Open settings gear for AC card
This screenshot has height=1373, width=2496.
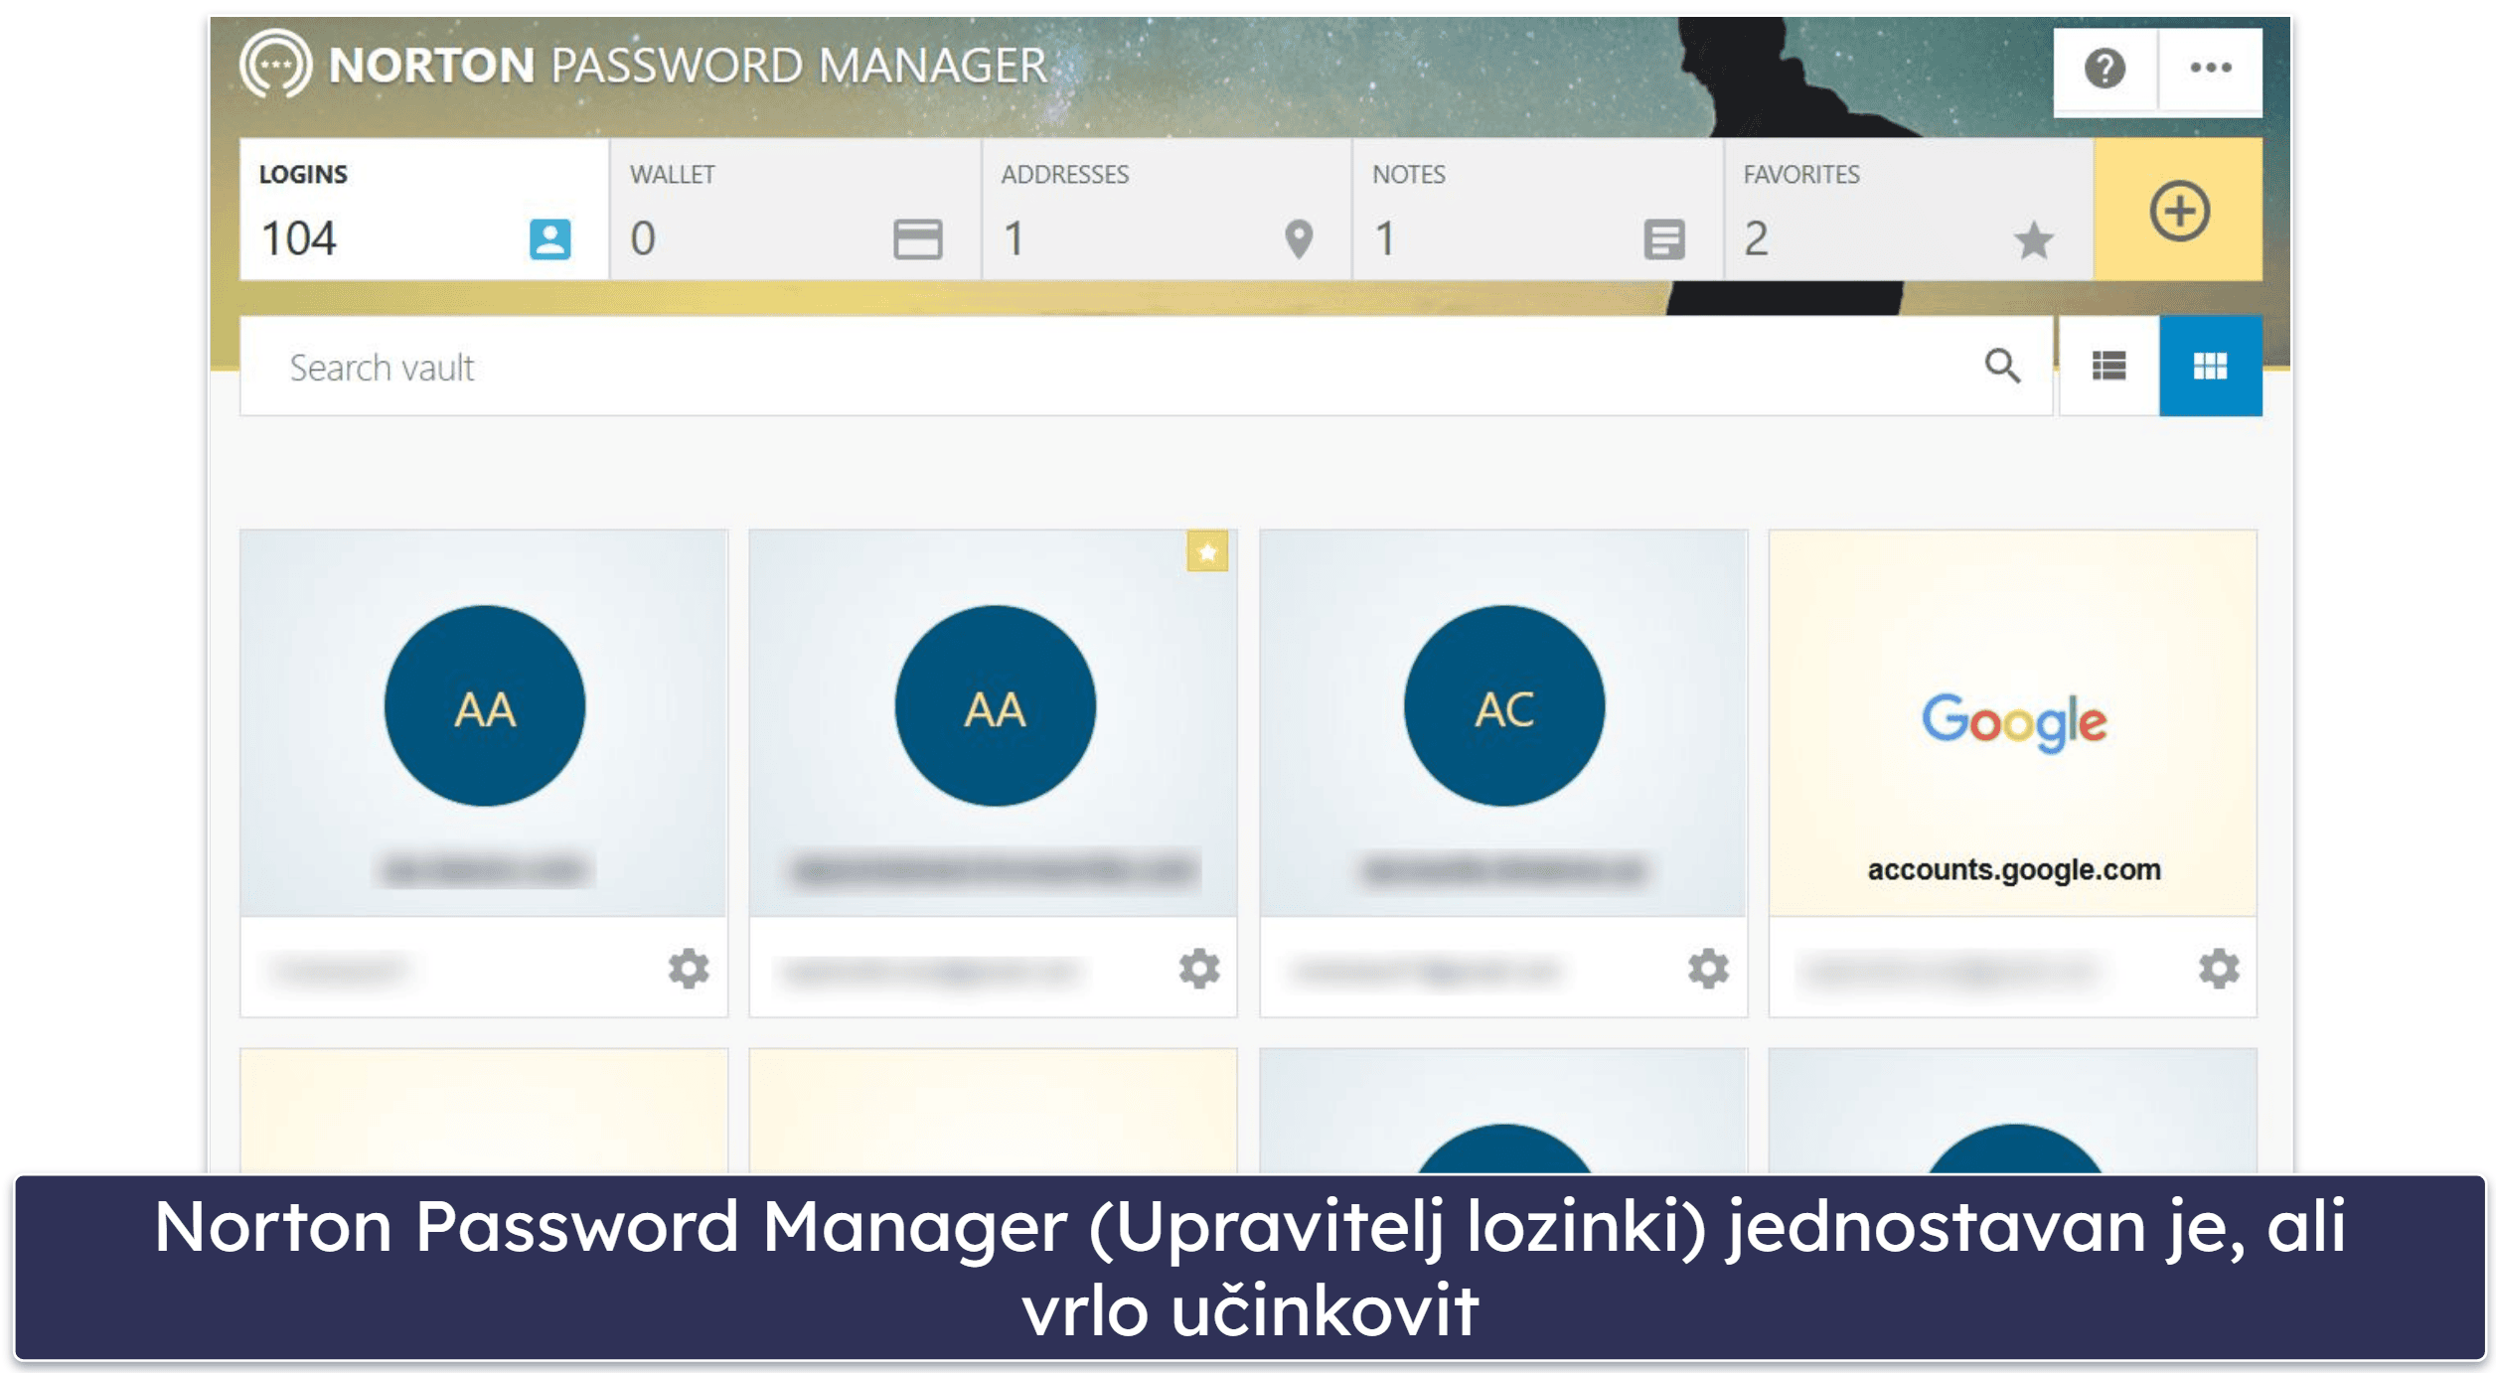click(x=1708, y=969)
